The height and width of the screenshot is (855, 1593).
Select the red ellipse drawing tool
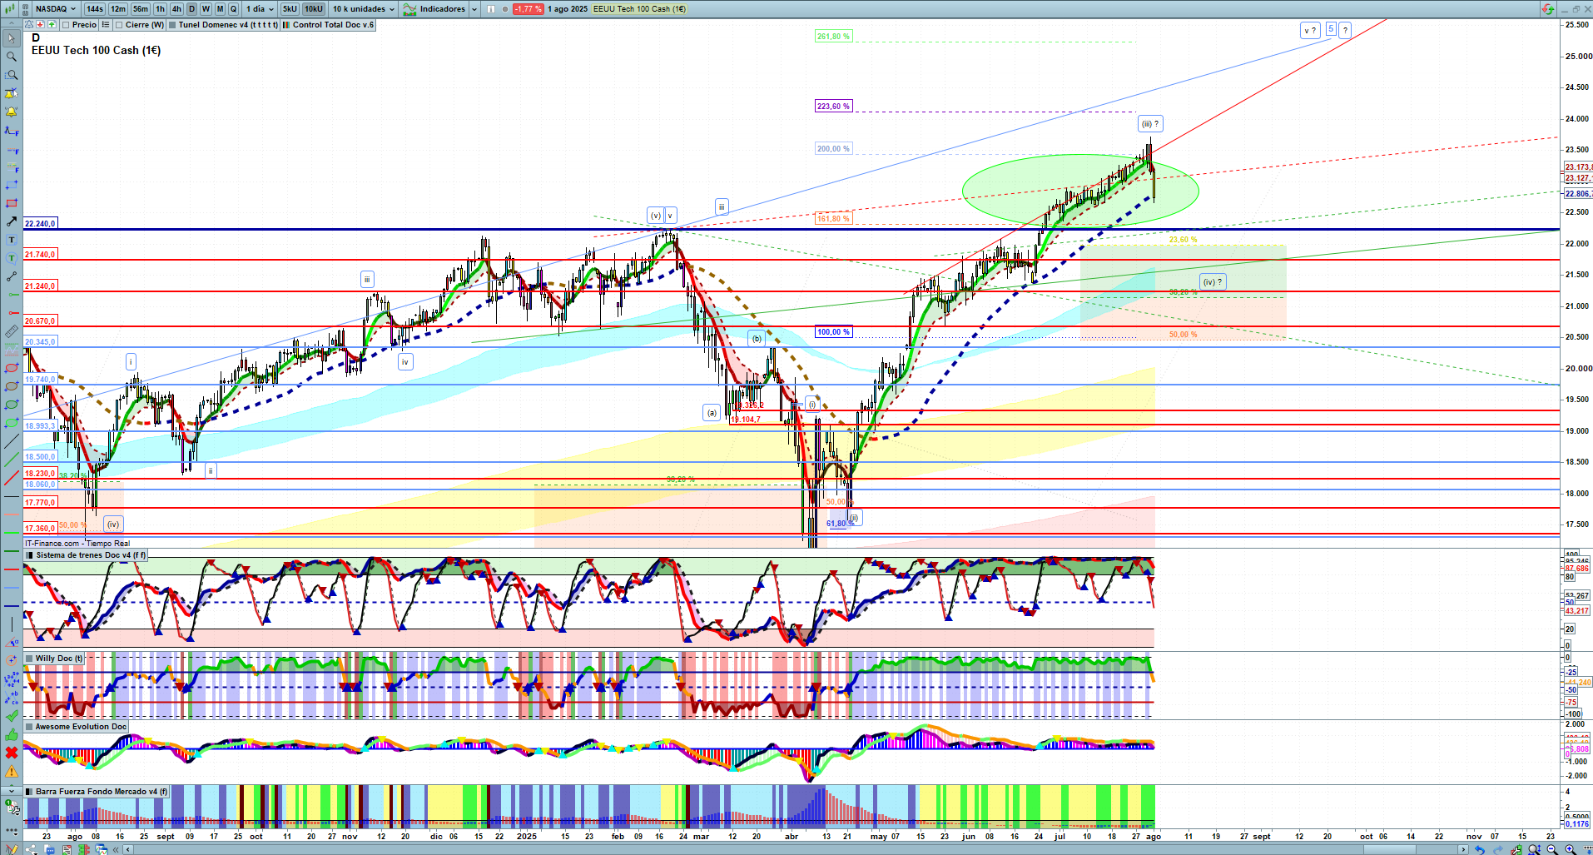(12, 368)
